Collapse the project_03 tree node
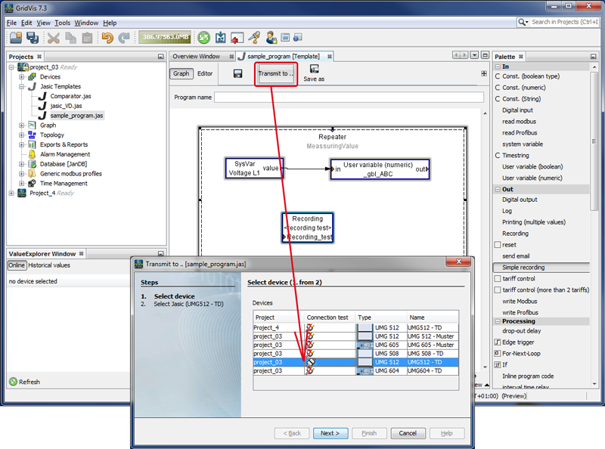Image resolution: width=605 pixels, height=449 pixels. [x=12, y=67]
